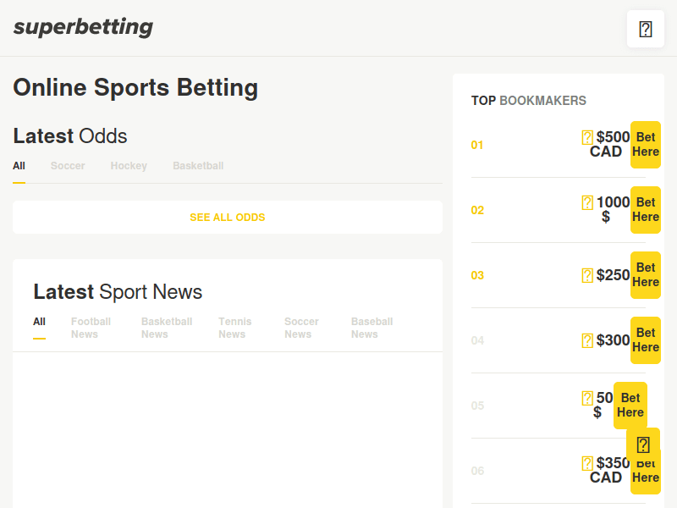Screen dimensions: 677x508
Task: Select the Soccer News tab
Action: tap(301, 328)
